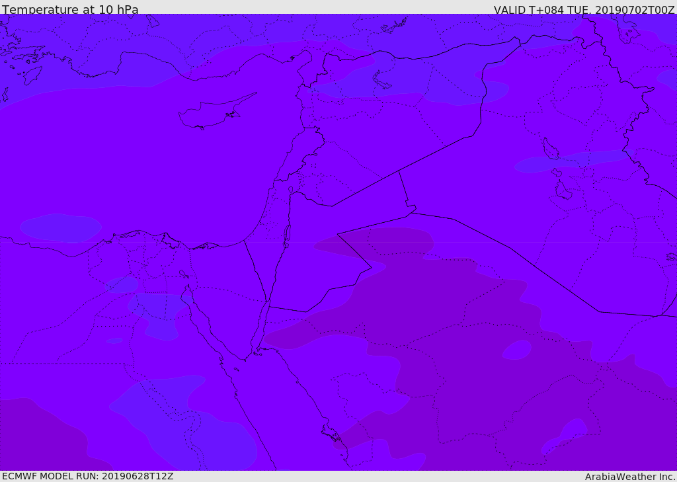Click the 'ECMWF MODEL RUN: 20190628T12Z' text
677x482 pixels.
click(x=88, y=476)
